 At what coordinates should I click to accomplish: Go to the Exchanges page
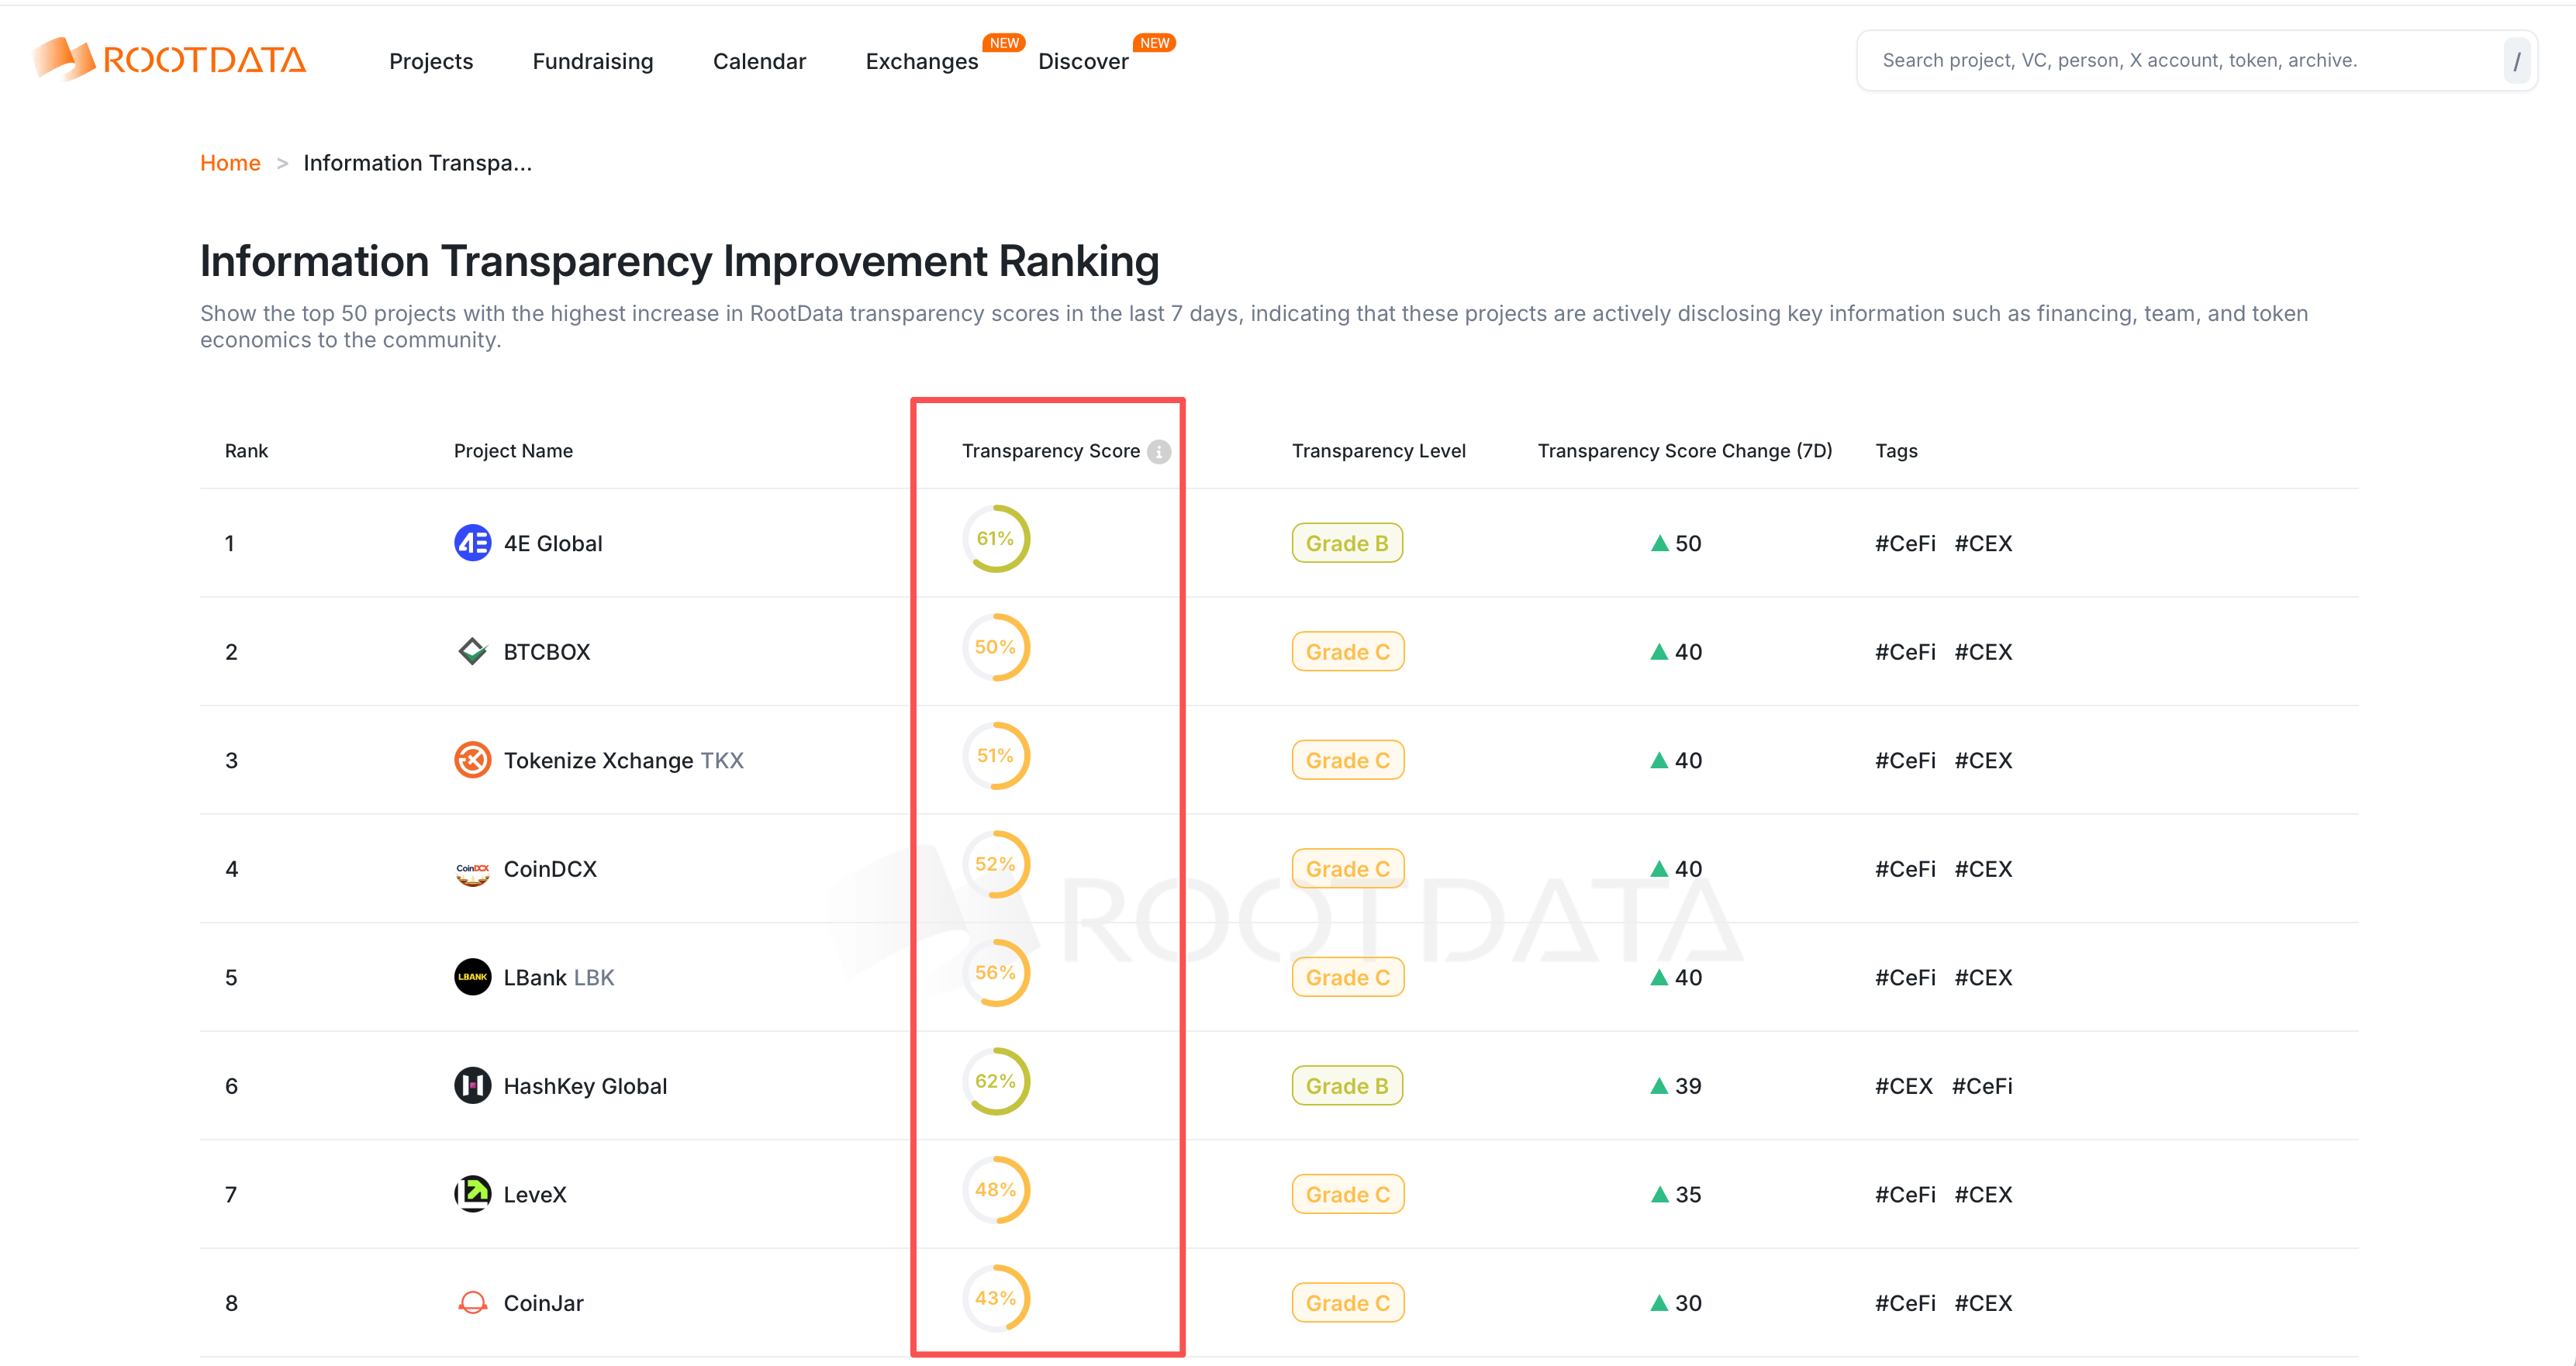pyautogui.click(x=921, y=61)
